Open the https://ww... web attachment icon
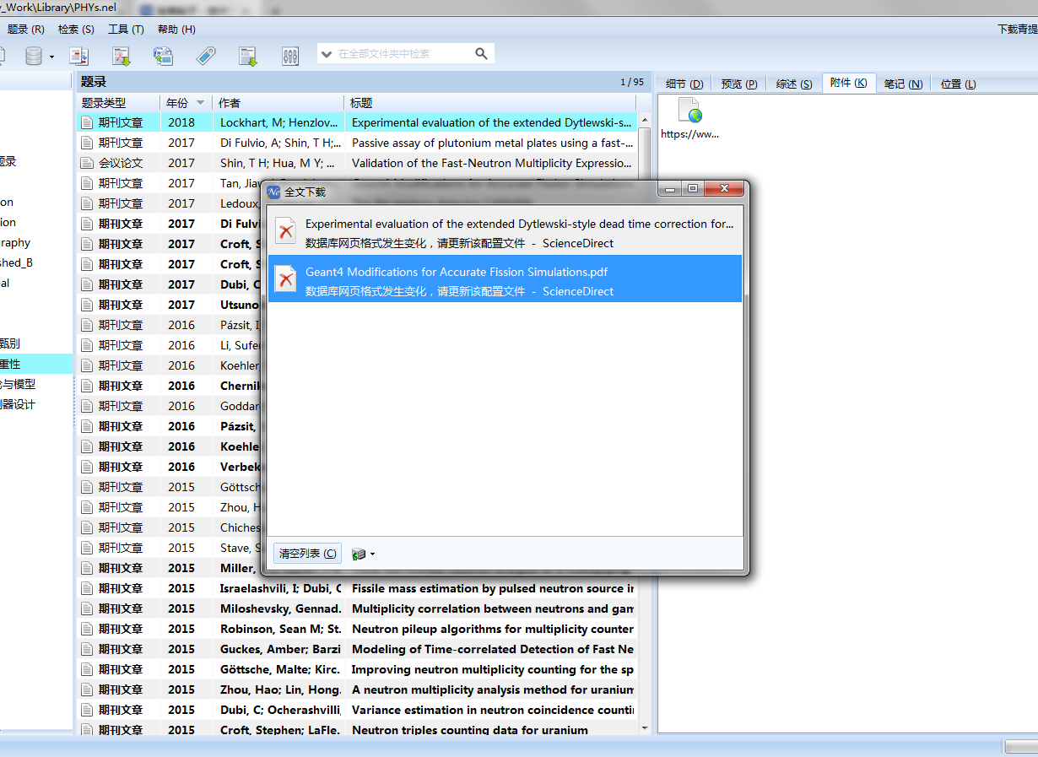The width and height of the screenshot is (1038, 757). pyautogui.click(x=689, y=111)
